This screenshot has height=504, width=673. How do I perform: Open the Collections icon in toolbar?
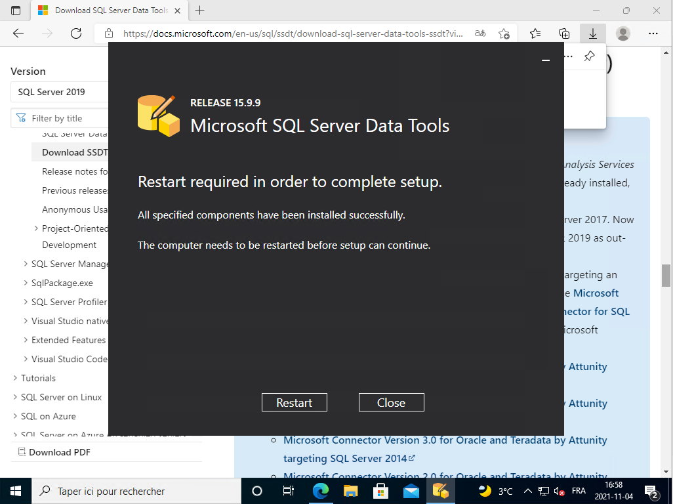coord(563,33)
